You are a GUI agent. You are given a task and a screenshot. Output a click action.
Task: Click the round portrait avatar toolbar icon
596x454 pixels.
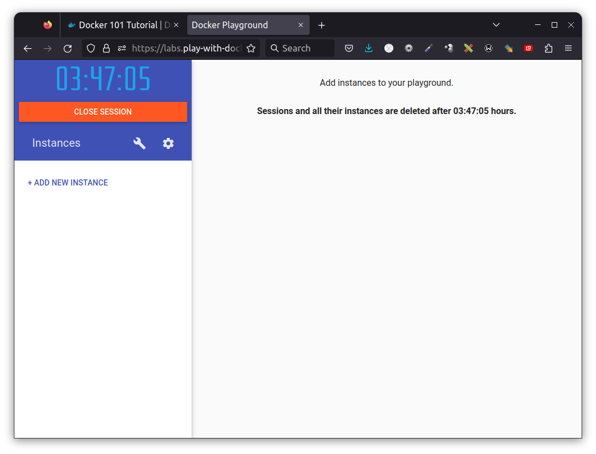(x=389, y=48)
